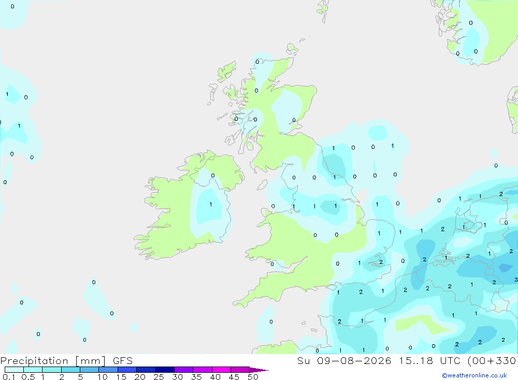Click the legend label '40'
Screen dimensions: 518x380
click(215, 377)
